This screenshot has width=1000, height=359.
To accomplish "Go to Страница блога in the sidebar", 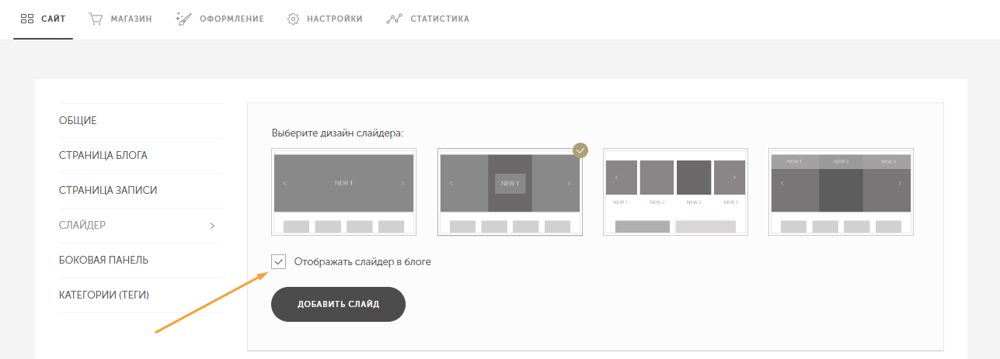I will pyautogui.click(x=103, y=156).
